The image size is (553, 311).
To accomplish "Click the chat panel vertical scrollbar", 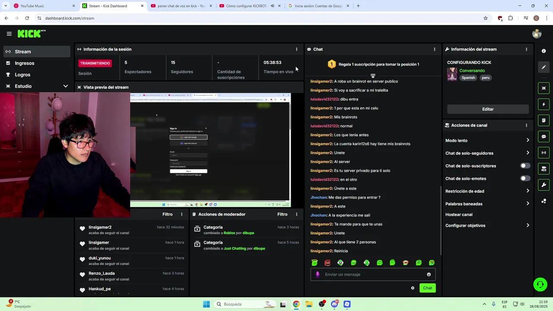I will 440,220.
